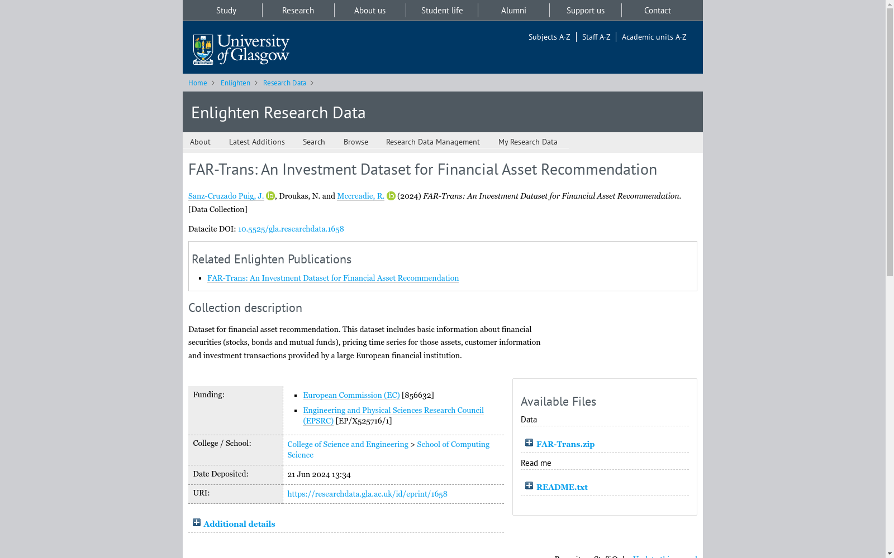
Task: Click the Enlighten breadcrumb
Action: point(235,83)
